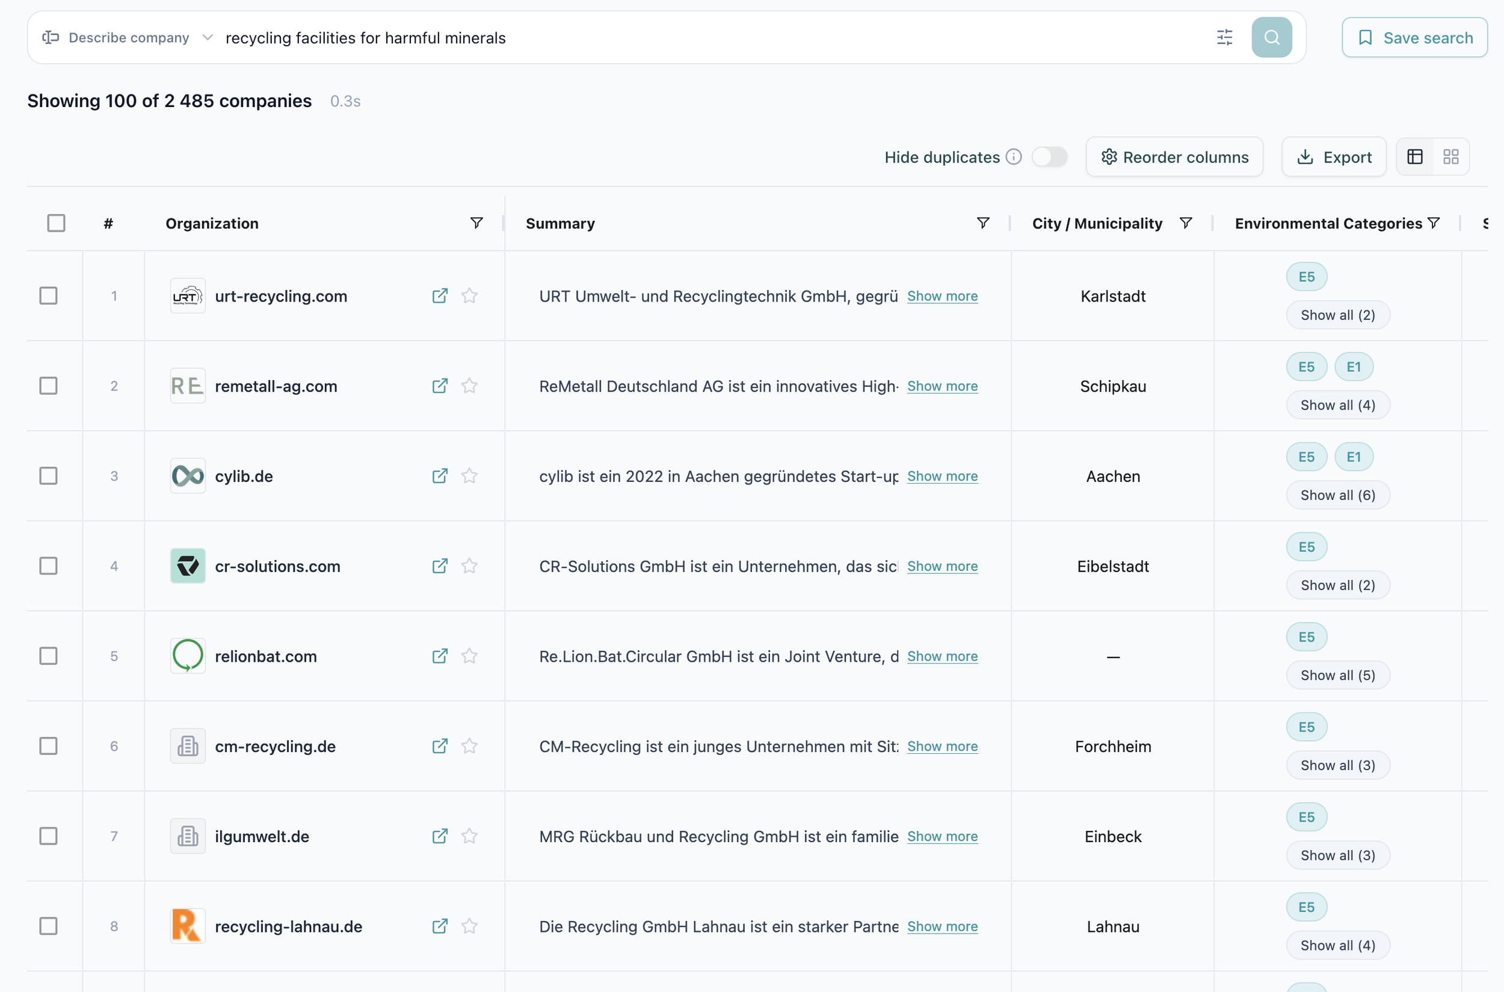Image resolution: width=1504 pixels, height=992 pixels.
Task: Click the city cell 'Karlstadt'
Action: [1113, 295]
